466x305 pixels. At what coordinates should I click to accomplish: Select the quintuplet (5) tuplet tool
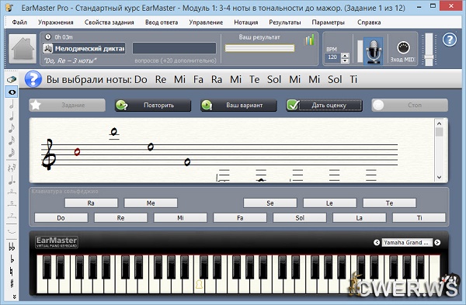click(x=12, y=203)
